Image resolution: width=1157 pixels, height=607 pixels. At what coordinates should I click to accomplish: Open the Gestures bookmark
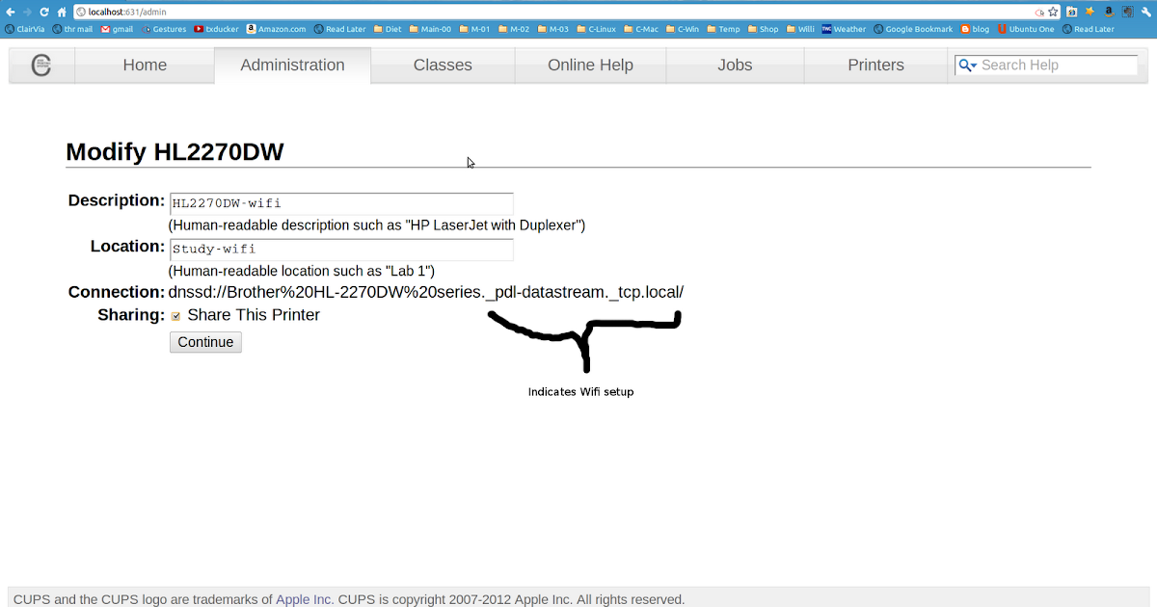pyautogui.click(x=164, y=29)
